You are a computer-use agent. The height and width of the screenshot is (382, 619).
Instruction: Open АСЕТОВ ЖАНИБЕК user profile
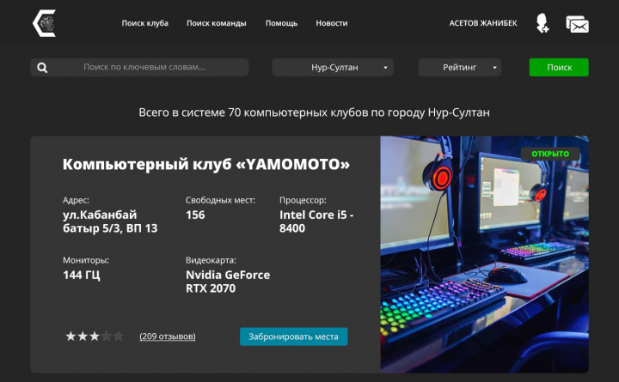(x=483, y=23)
